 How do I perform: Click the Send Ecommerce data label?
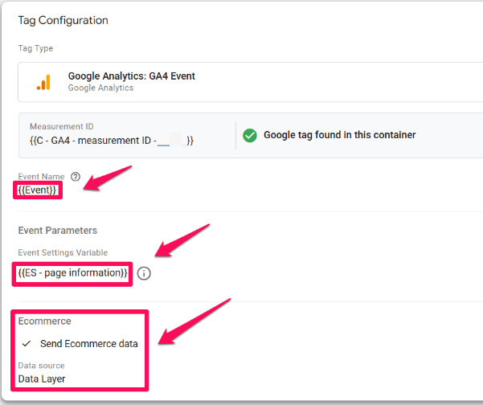(89, 343)
